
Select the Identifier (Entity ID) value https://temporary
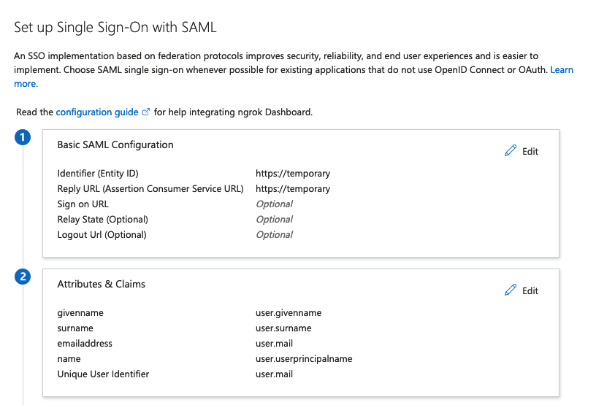tap(293, 174)
